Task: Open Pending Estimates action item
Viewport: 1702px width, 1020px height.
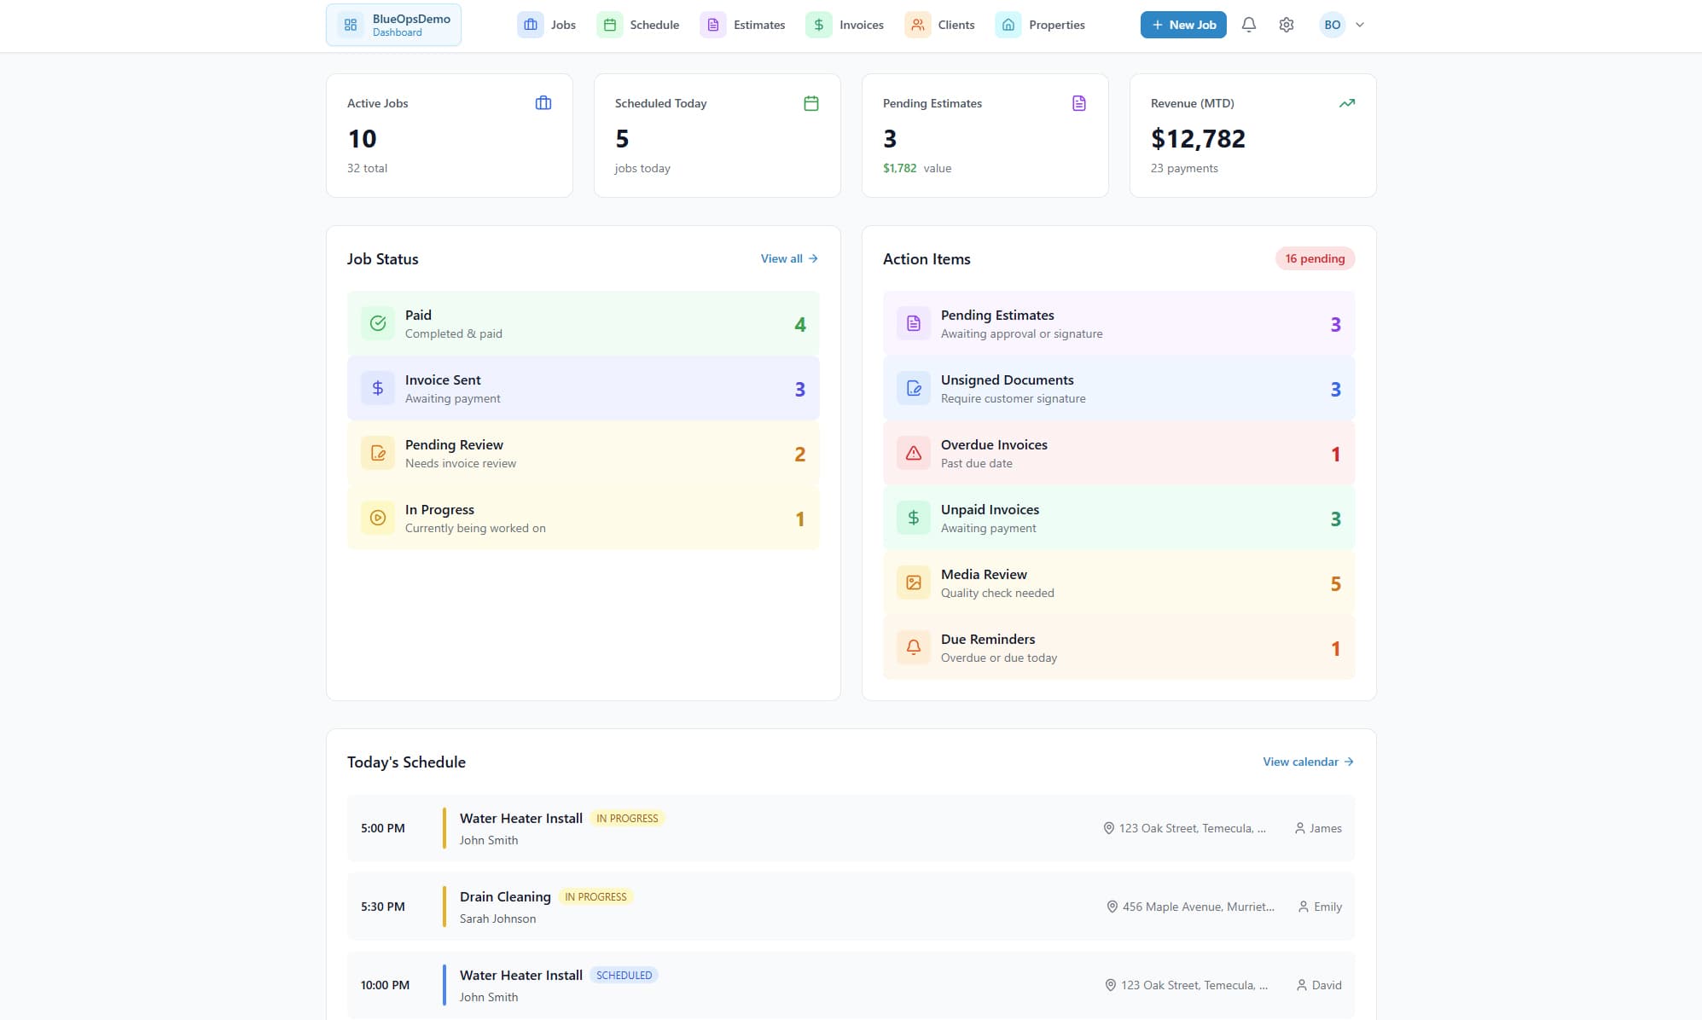Action: 1118,322
